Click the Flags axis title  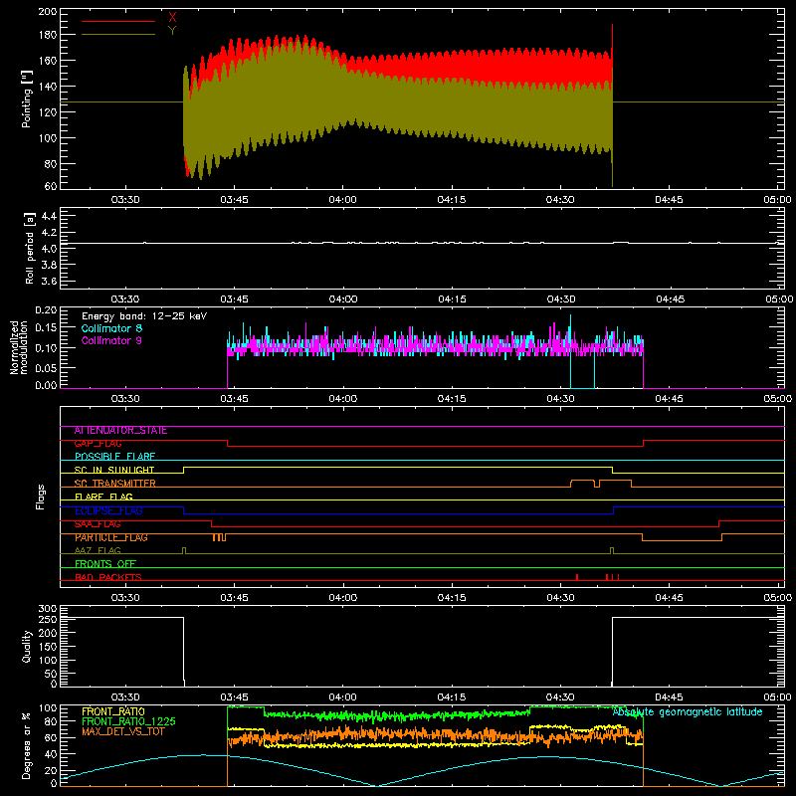pyautogui.click(x=40, y=497)
